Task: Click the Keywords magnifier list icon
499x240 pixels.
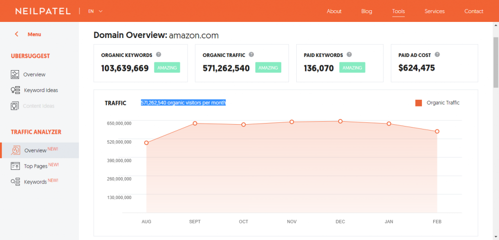Action: [x=15, y=182]
